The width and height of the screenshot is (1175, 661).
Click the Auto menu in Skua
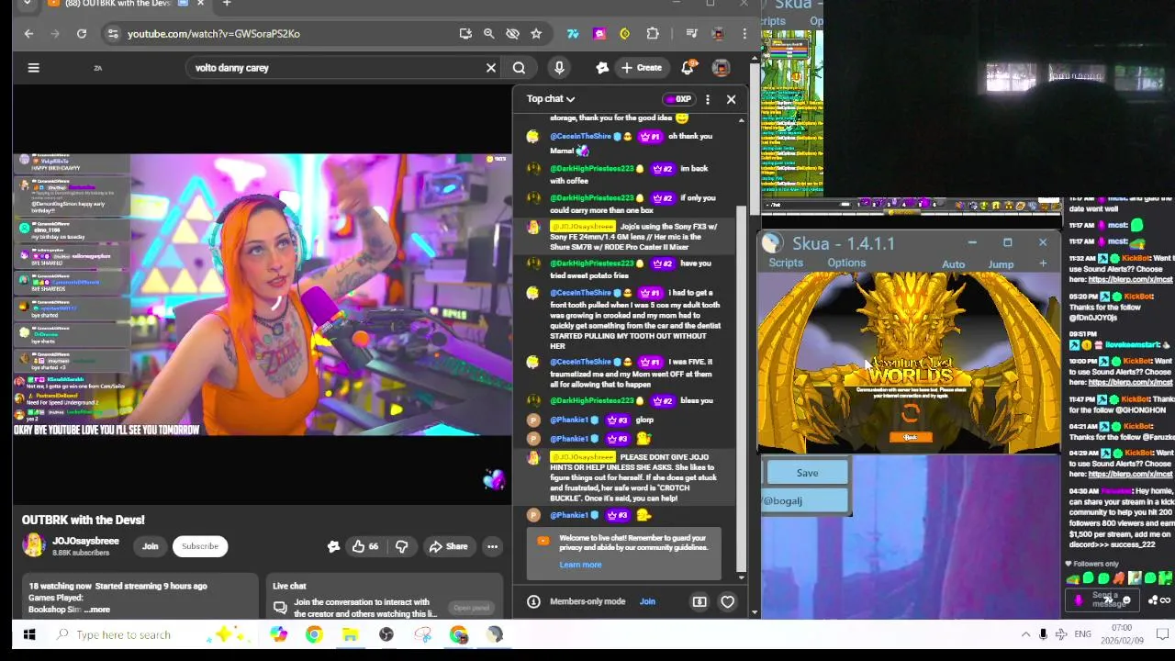[953, 264]
